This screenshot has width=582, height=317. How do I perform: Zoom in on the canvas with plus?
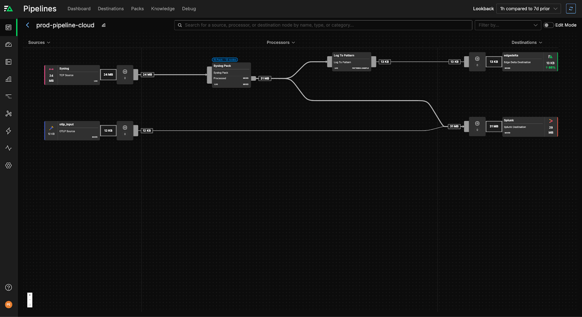(x=30, y=295)
